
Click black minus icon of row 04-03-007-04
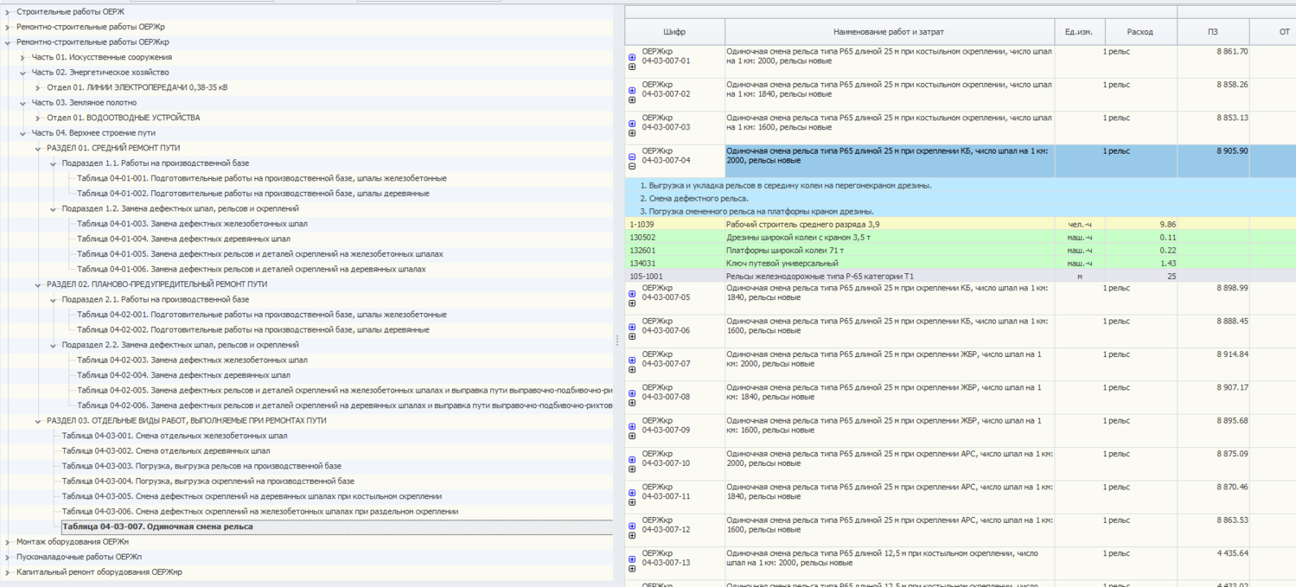(632, 166)
